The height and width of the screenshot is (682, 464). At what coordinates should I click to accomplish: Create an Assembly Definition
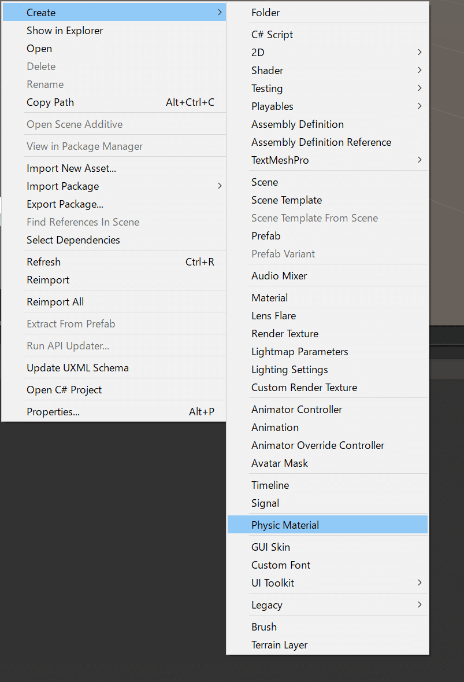[328, 124]
